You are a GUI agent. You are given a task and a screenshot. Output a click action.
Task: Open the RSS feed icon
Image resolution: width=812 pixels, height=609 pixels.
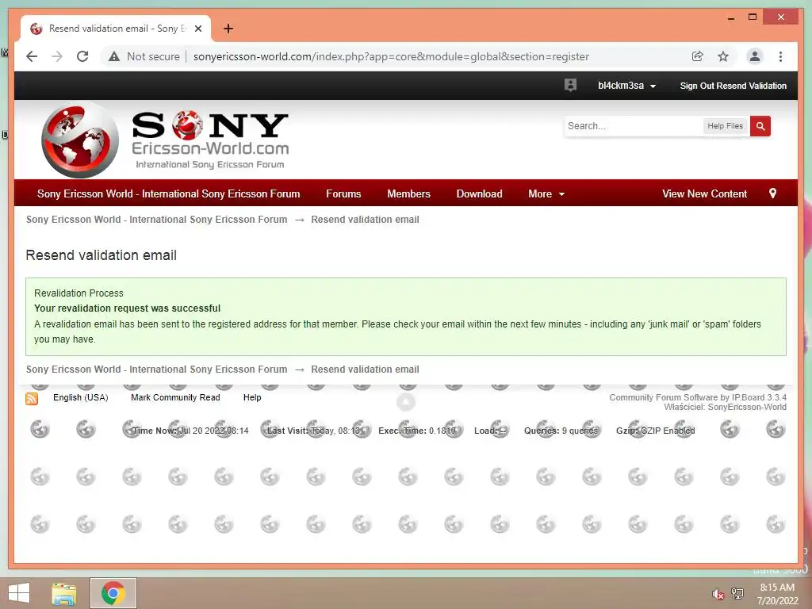pos(32,398)
